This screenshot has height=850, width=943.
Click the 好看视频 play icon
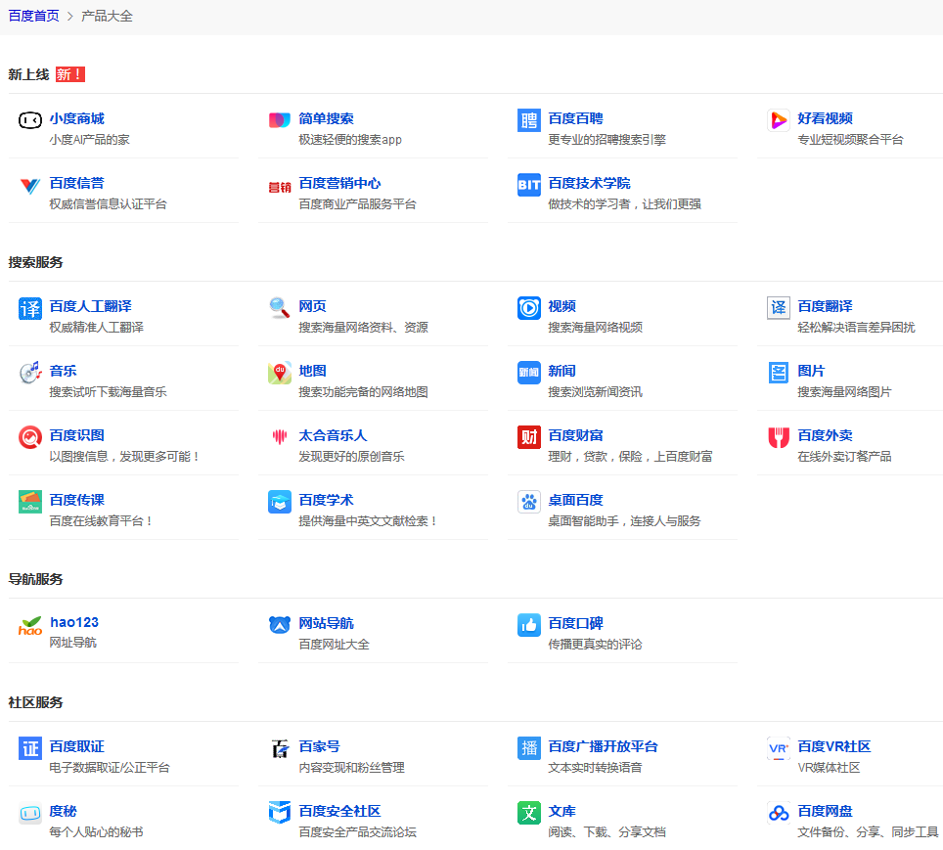pos(779,120)
